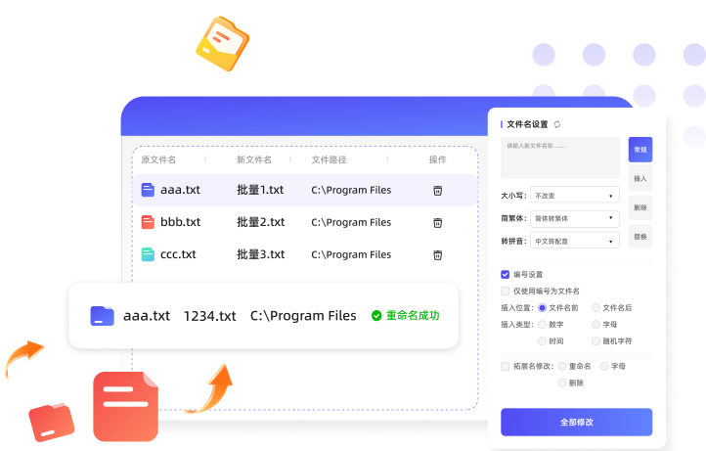The width and height of the screenshot is (706, 451).
Task: Choose 时间 as the insert type
Action: 543,341
